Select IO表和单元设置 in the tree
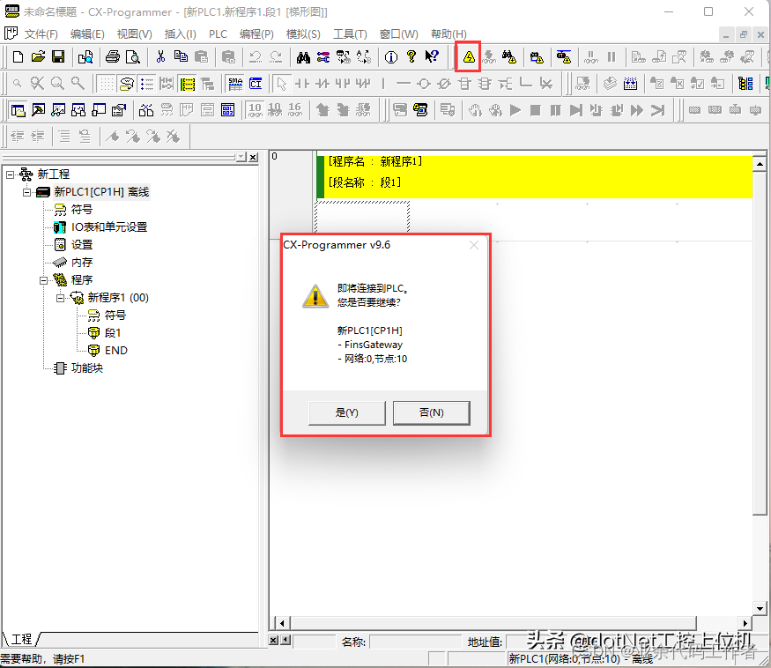 coord(109,227)
